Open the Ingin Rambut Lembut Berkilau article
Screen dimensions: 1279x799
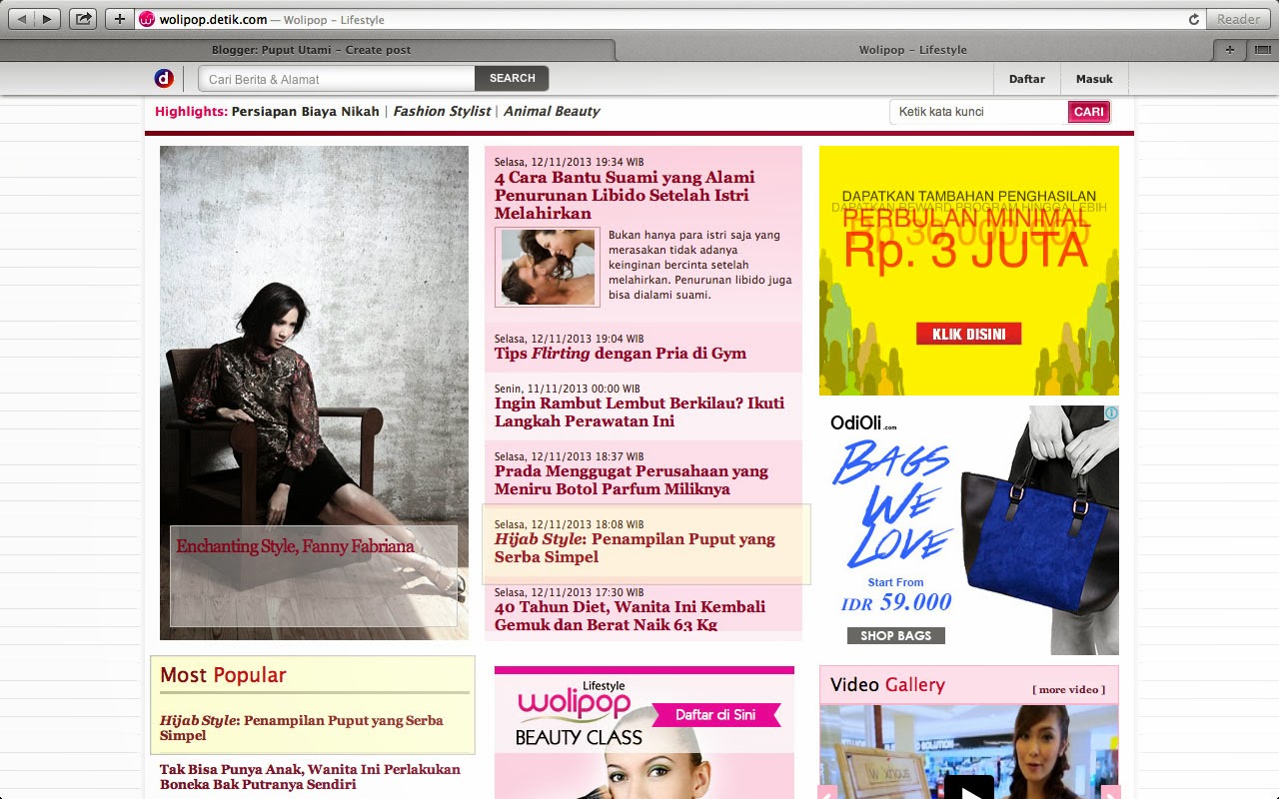[x=639, y=412]
